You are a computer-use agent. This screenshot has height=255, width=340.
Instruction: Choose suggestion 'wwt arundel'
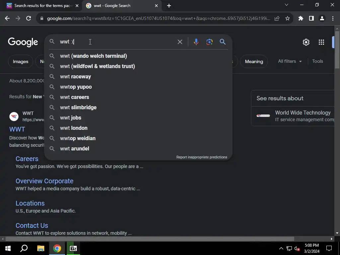[138, 149]
